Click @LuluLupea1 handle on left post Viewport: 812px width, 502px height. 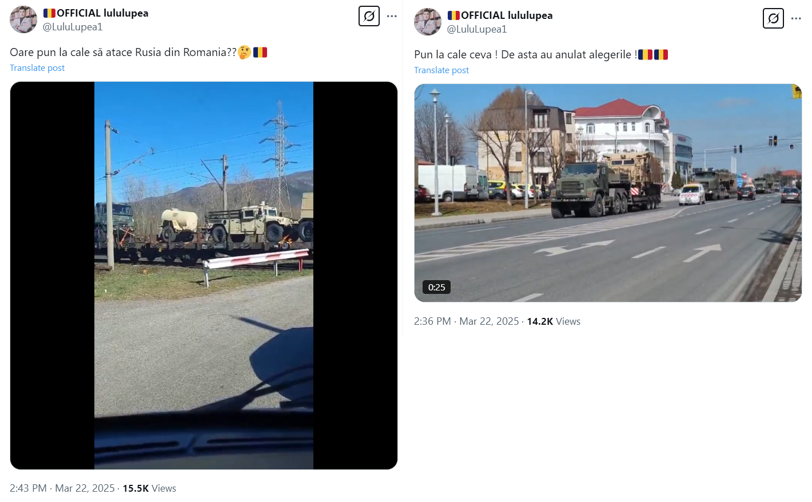point(73,27)
